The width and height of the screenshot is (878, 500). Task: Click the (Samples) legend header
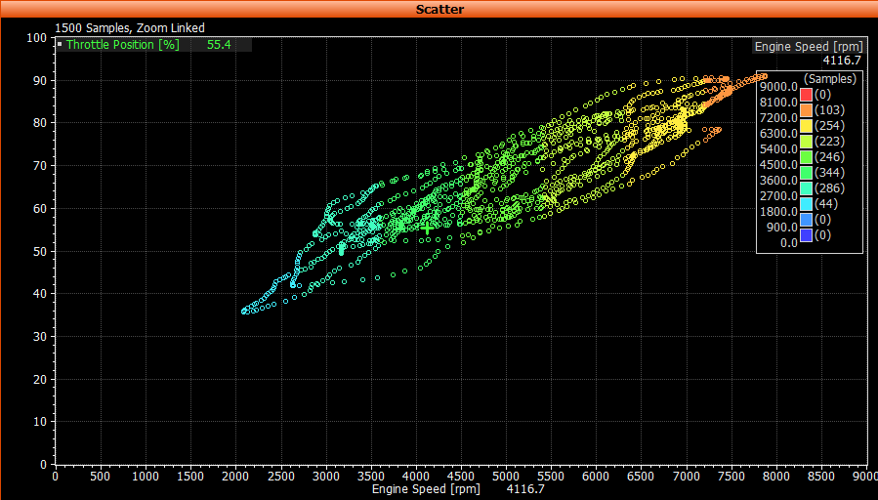[829, 78]
